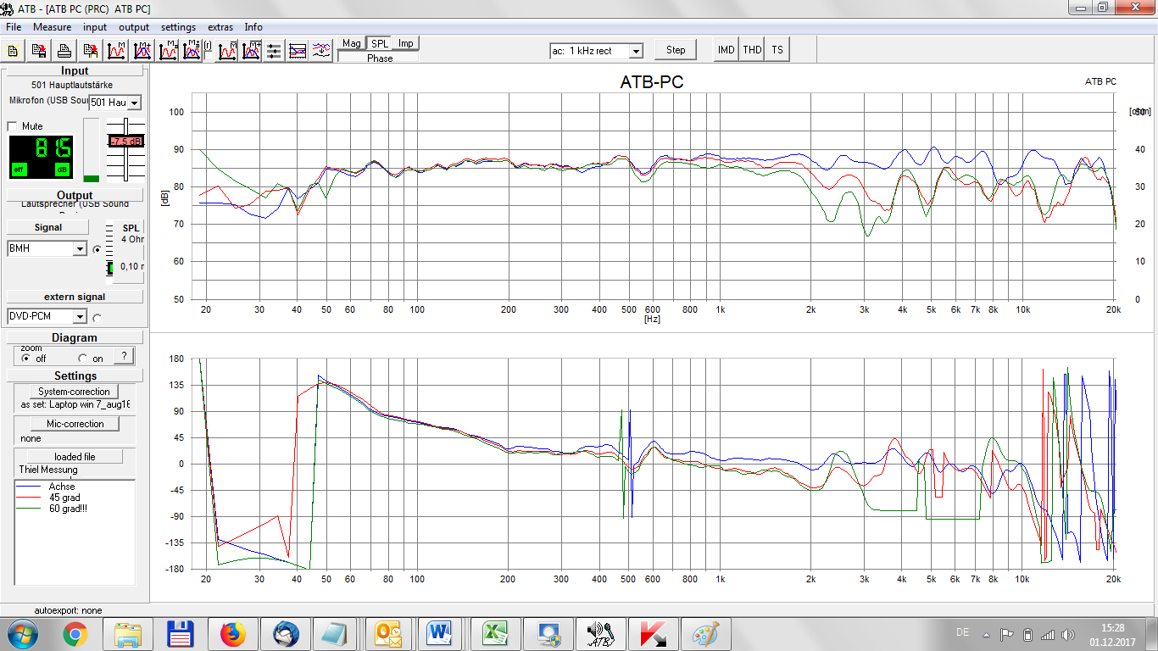
Task: Click the curves with down-arrow toolbar icon
Action: 320,51
